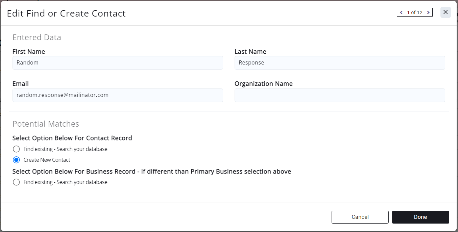
Task: Click the "Potential Matches" section heading
Action: tap(46, 124)
